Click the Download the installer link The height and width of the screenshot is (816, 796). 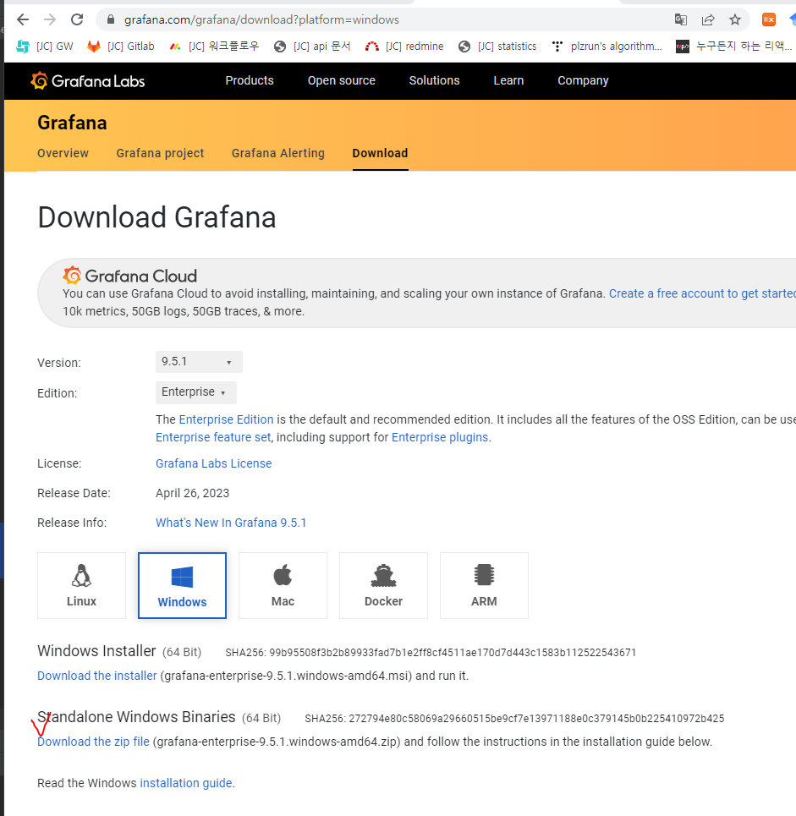96,676
